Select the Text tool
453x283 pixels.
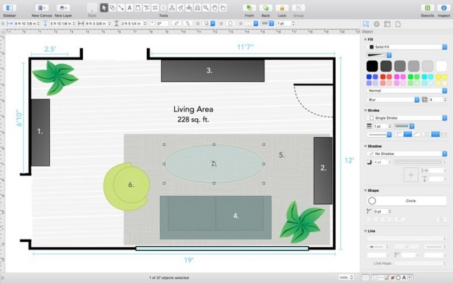tap(129, 8)
